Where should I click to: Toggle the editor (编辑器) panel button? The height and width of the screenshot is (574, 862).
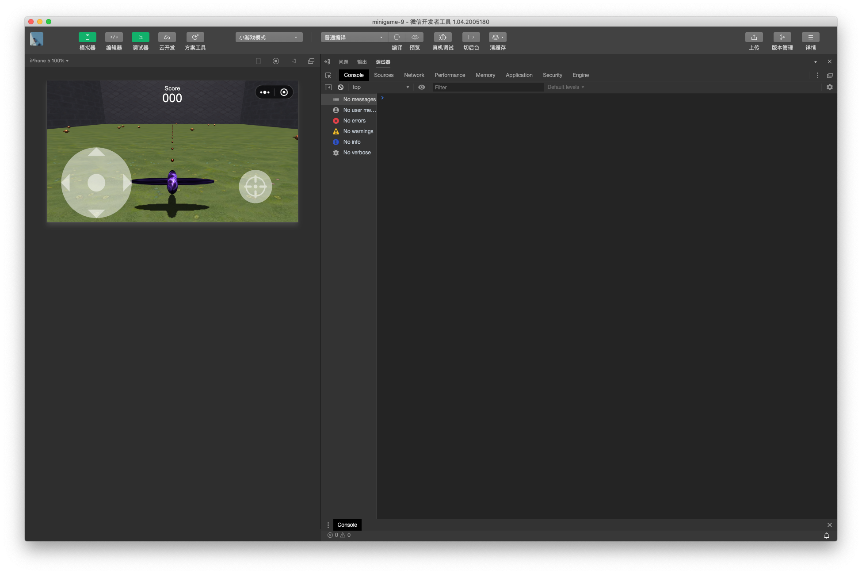click(114, 38)
